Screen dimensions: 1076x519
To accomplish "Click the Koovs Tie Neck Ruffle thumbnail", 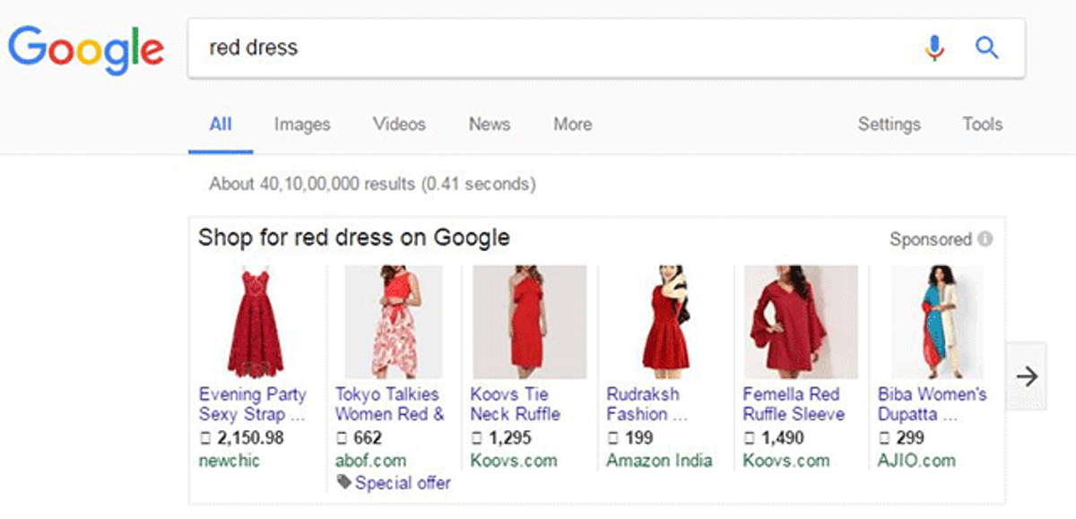I will point(529,322).
